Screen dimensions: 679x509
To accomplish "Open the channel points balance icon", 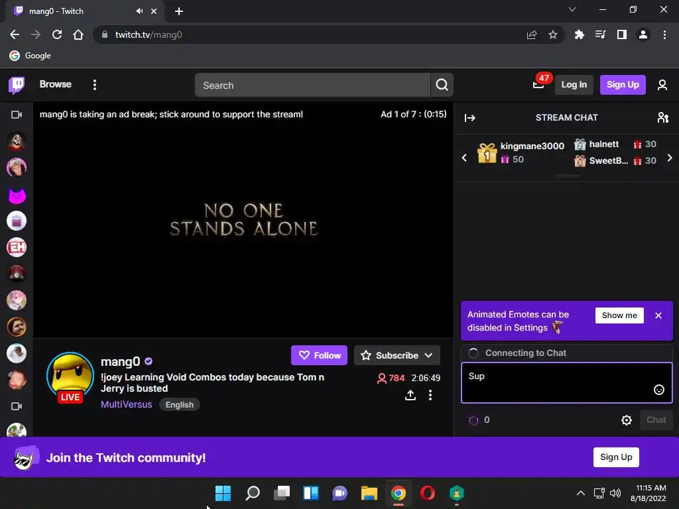I will [x=474, y=420].
